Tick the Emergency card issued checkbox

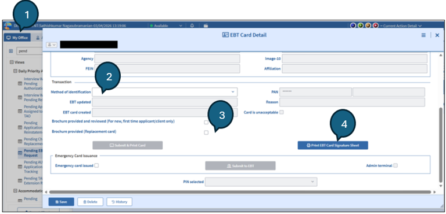click(x=97, y=165)
